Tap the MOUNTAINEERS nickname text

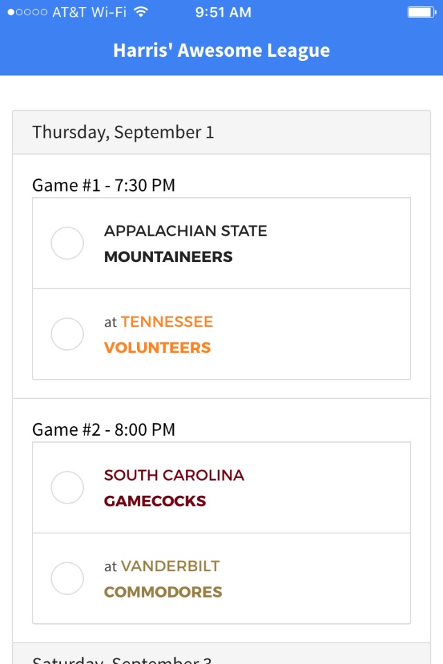coord(168,257)
